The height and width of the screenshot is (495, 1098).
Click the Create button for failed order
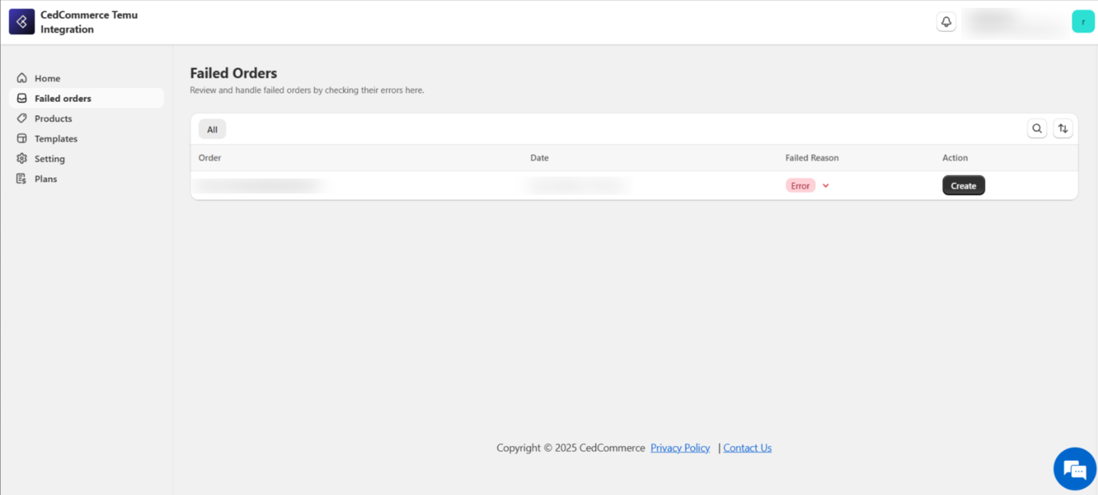click(x=963, y=186)
